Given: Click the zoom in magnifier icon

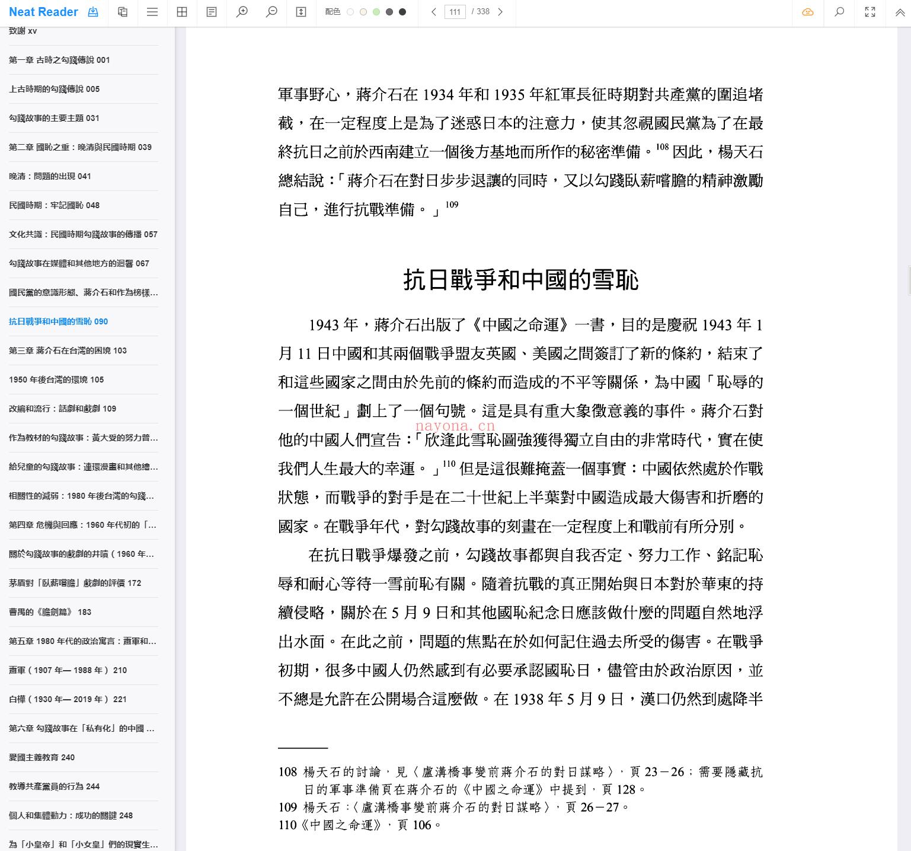Looking at the screenshot, I should pyautogui.click(x=242, y=12).
